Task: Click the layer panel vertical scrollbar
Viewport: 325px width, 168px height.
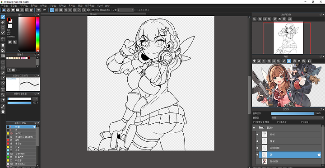Action: [x=323, y=145]
